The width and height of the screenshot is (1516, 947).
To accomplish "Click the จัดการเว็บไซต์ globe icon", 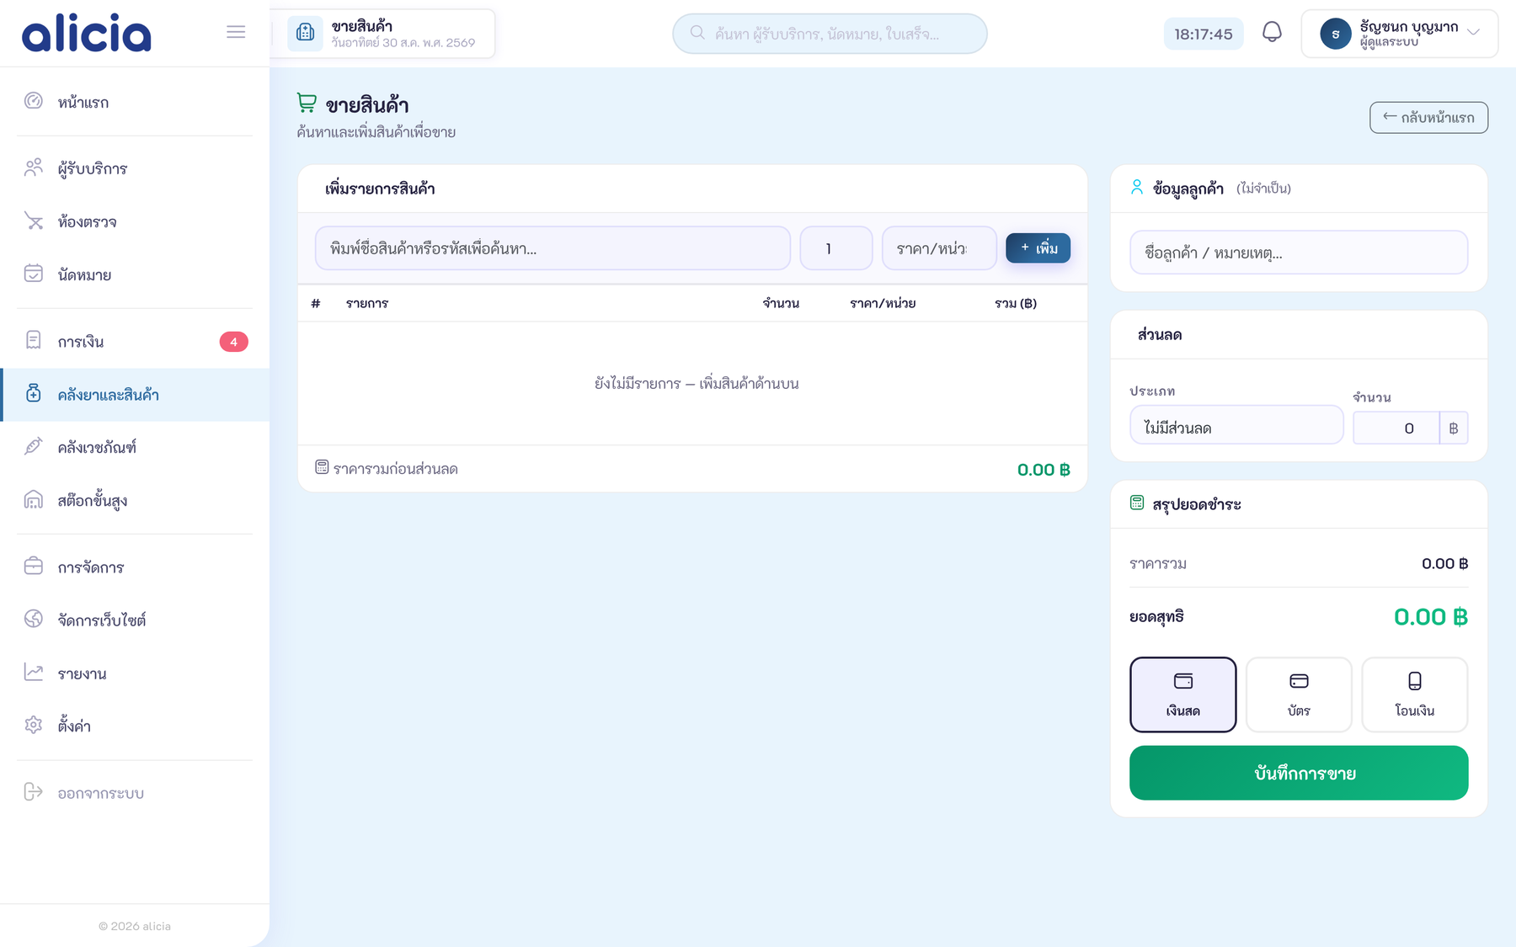I will pos(34,619).
